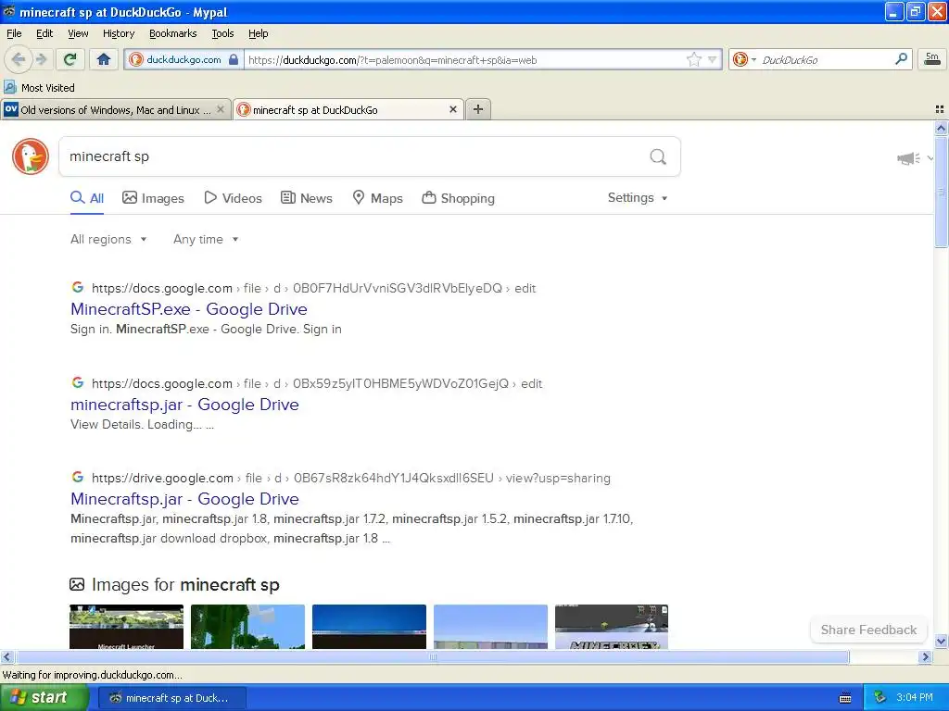Viewport: 949px width, 711px height.
Task: Open Minecraftsp.jar - Google Drive result
Action: (184, 499)
